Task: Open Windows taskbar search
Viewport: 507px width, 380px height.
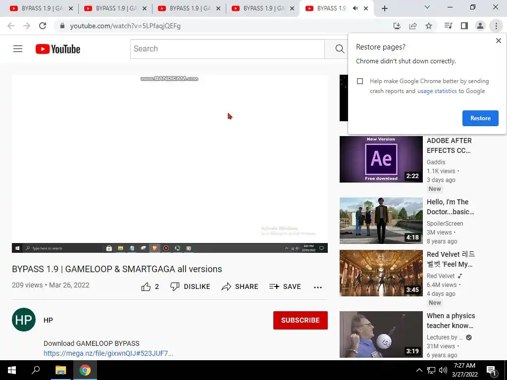Action: (x=36, y=370)
